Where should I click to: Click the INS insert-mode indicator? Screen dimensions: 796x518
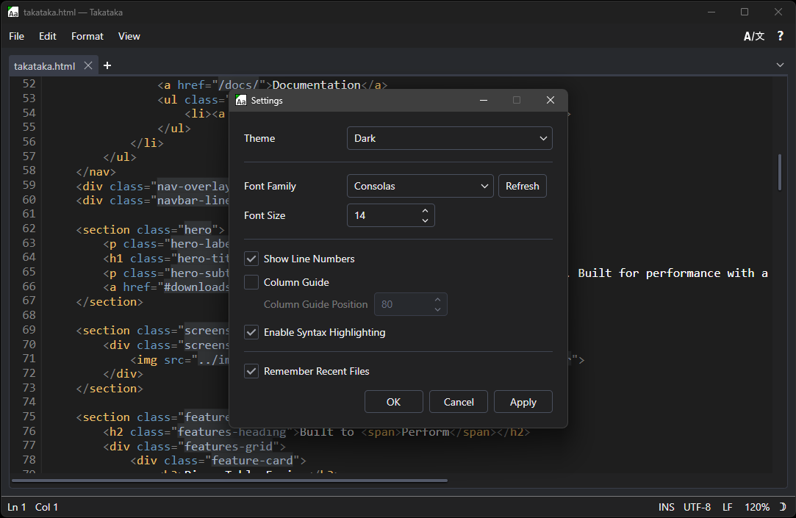(x=666, y=506)
